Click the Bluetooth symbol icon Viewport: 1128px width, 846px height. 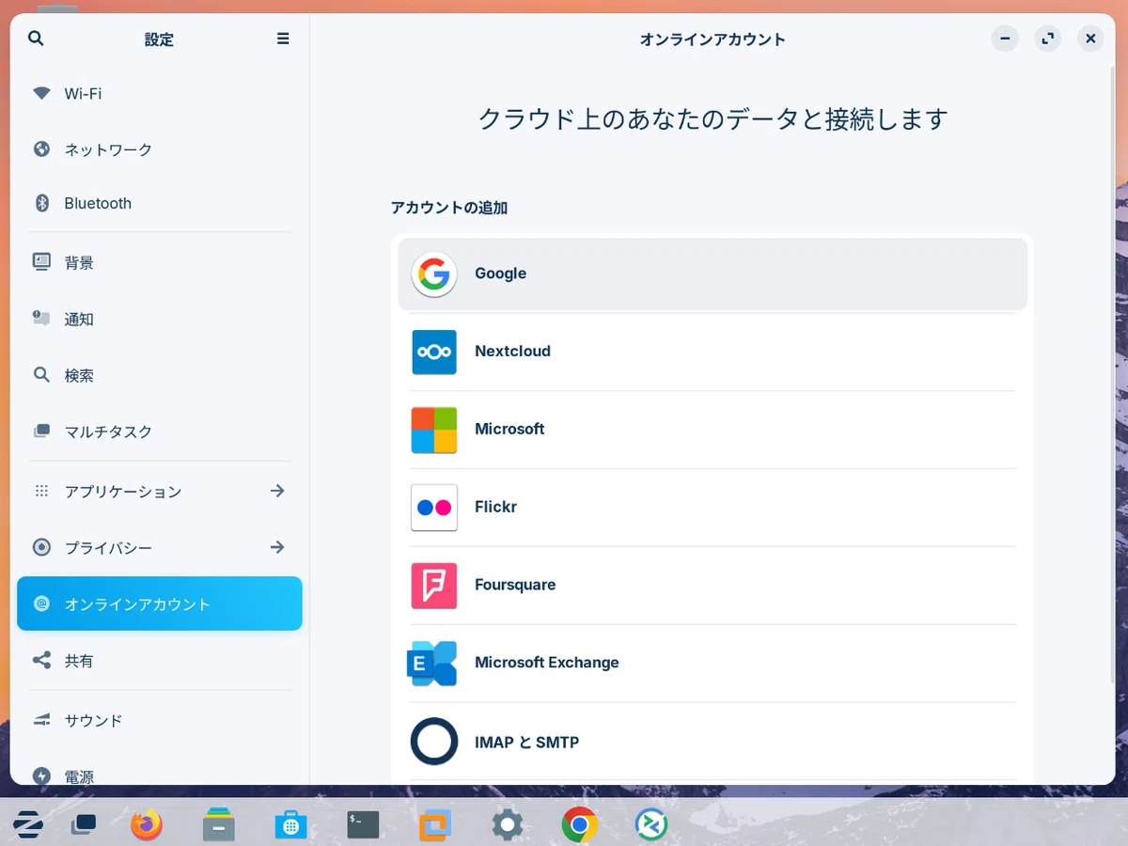(41, 203)
